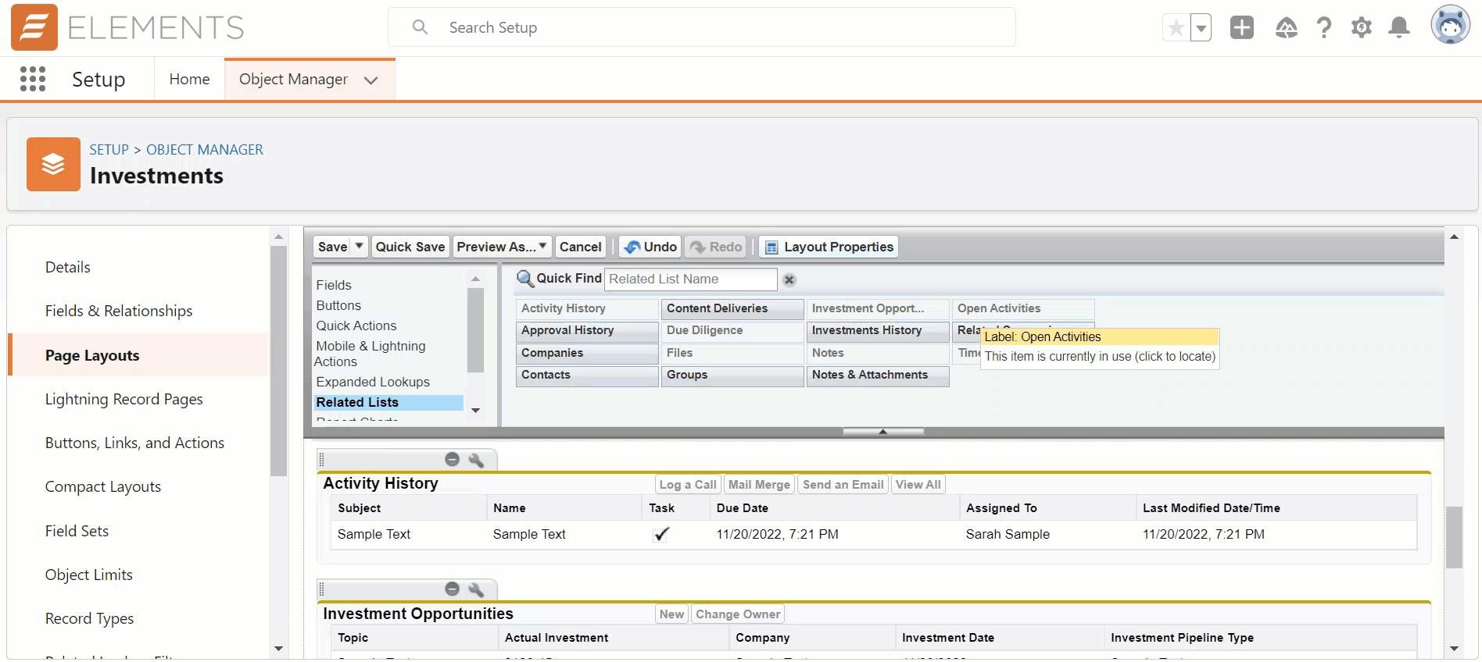Click the global create plus icon
Image resolution: width=1482 pixels, height=662 pixels.
point(1241,28)
